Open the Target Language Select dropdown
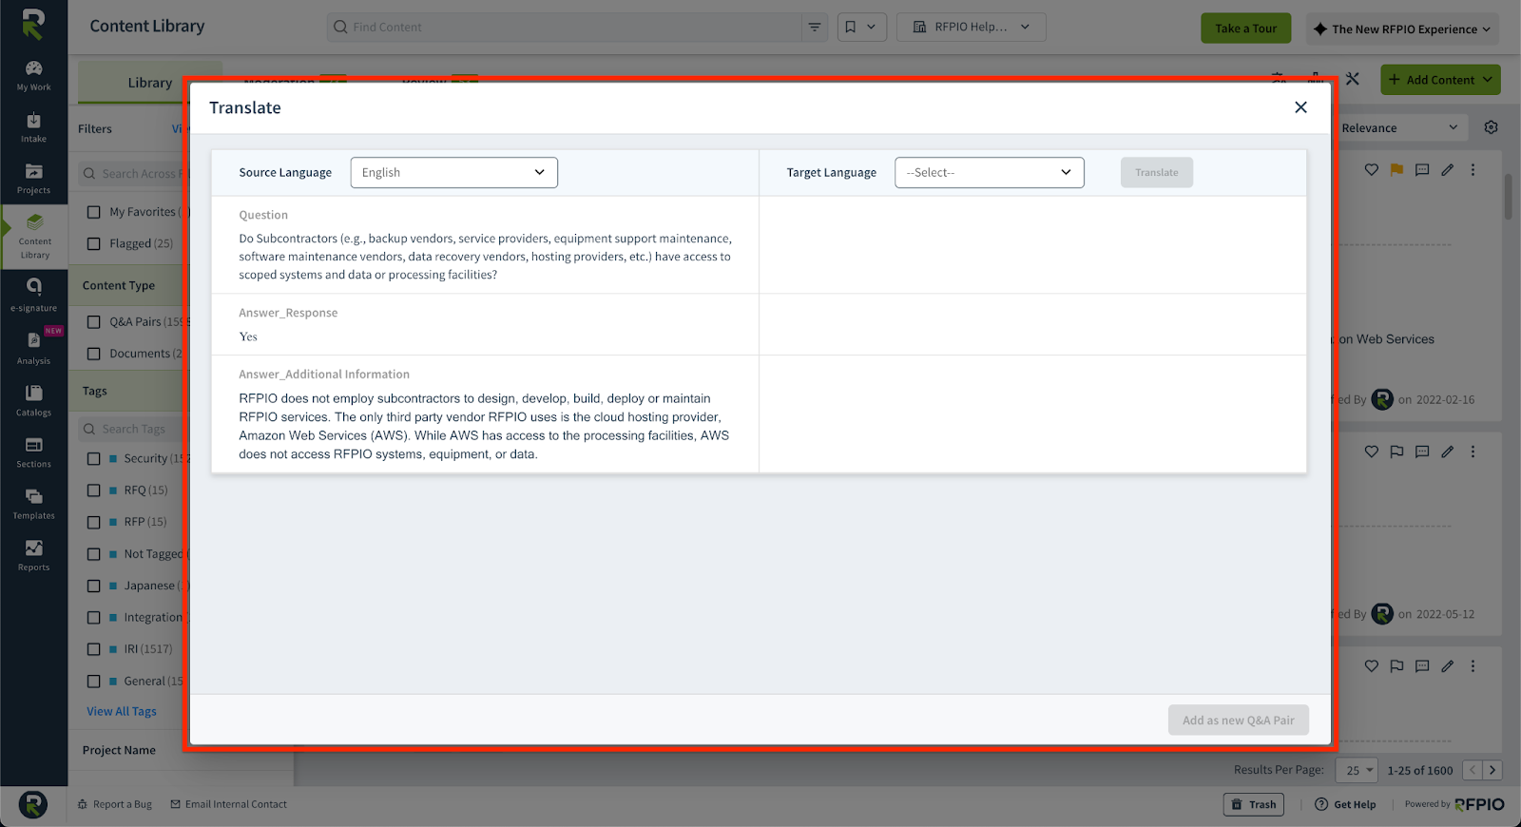 click(989, 172)
